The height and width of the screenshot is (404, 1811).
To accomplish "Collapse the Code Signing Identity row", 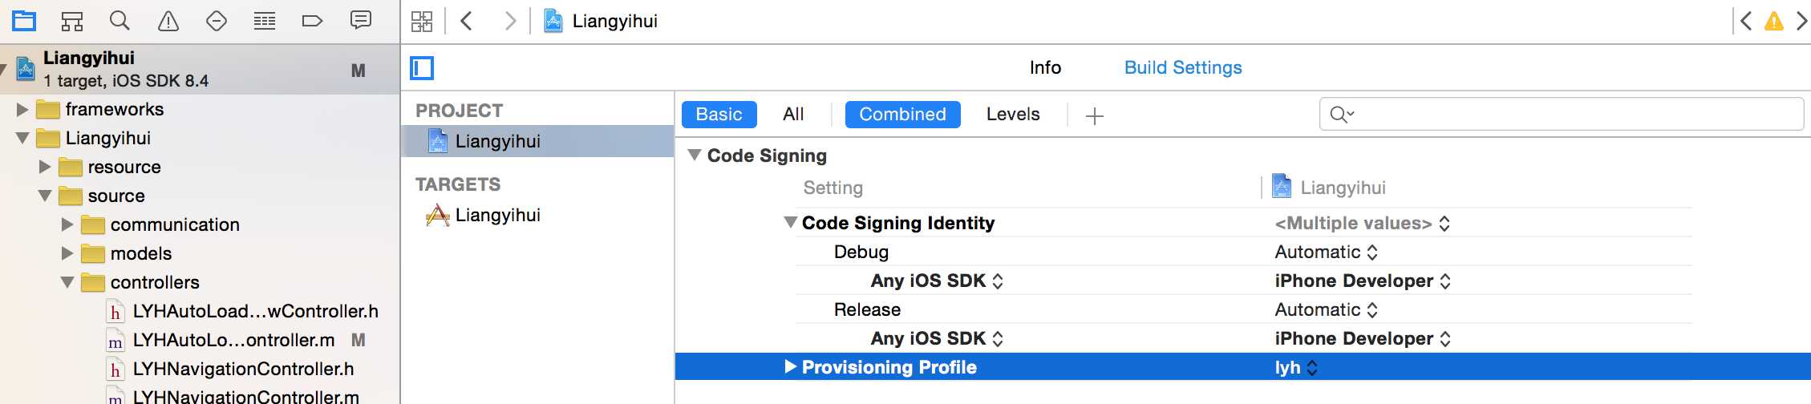I will (x=791, y=223).
